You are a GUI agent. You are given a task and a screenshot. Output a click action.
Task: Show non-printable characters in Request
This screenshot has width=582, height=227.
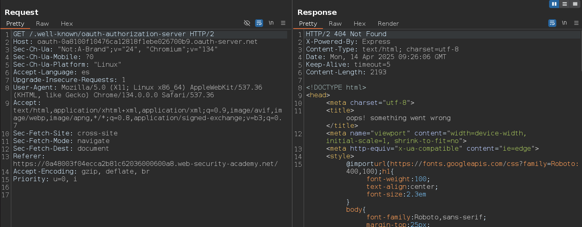pyautogui.click(x=271, y=23)
